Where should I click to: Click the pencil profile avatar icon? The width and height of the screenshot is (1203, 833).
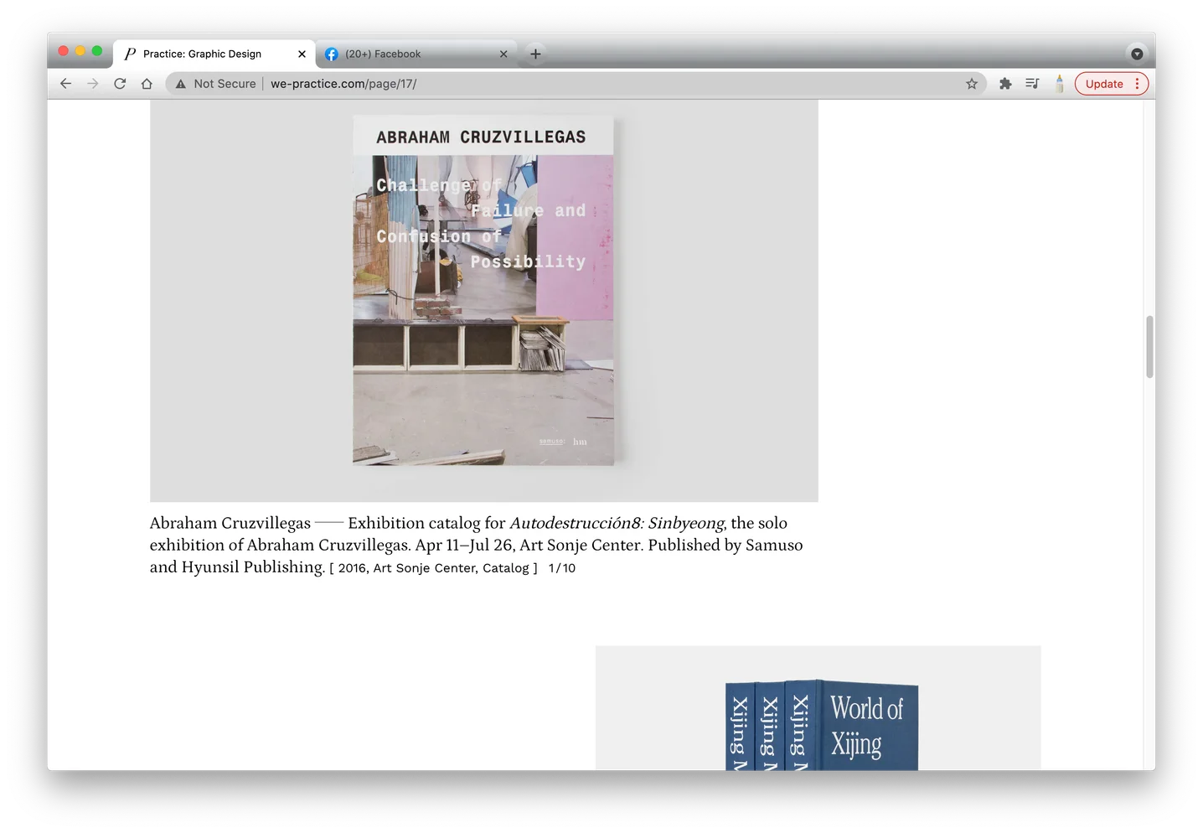(1059, 84)
